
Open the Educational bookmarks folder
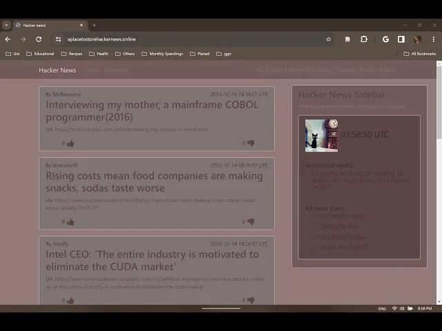pyautogui.click(x=40, y=54)
